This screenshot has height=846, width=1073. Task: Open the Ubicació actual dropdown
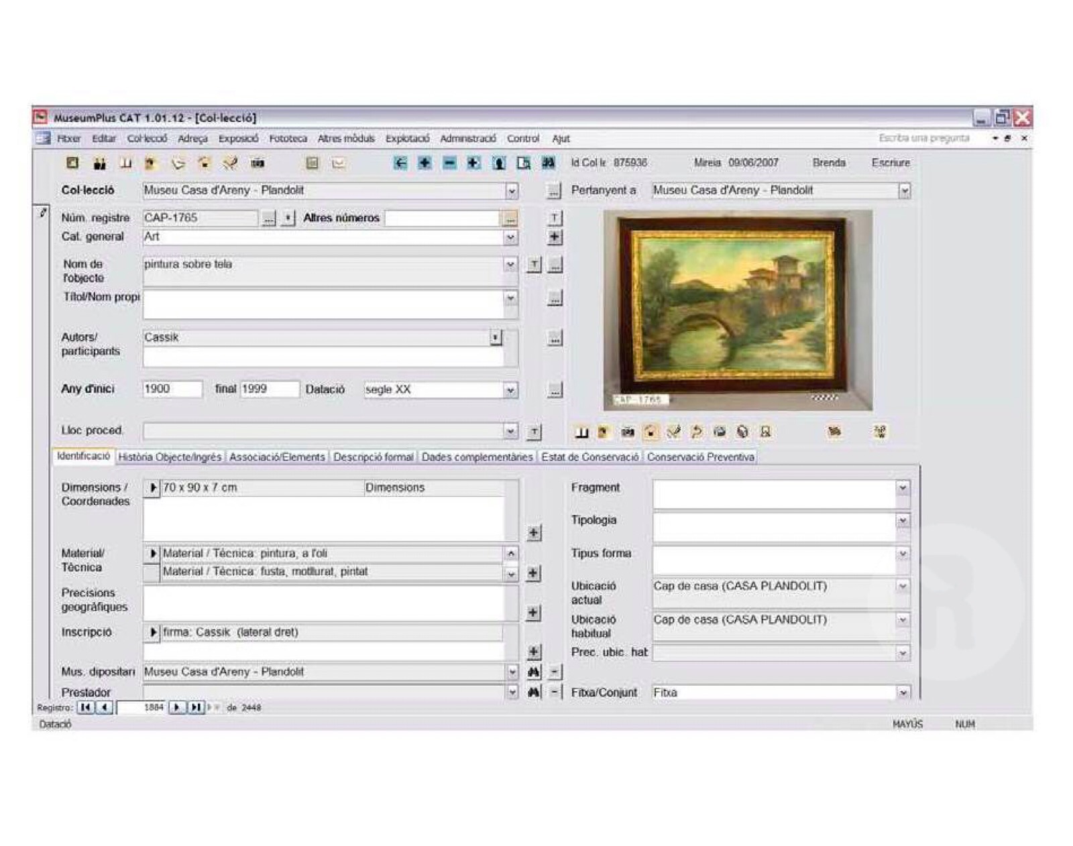(x=903, y=587)
